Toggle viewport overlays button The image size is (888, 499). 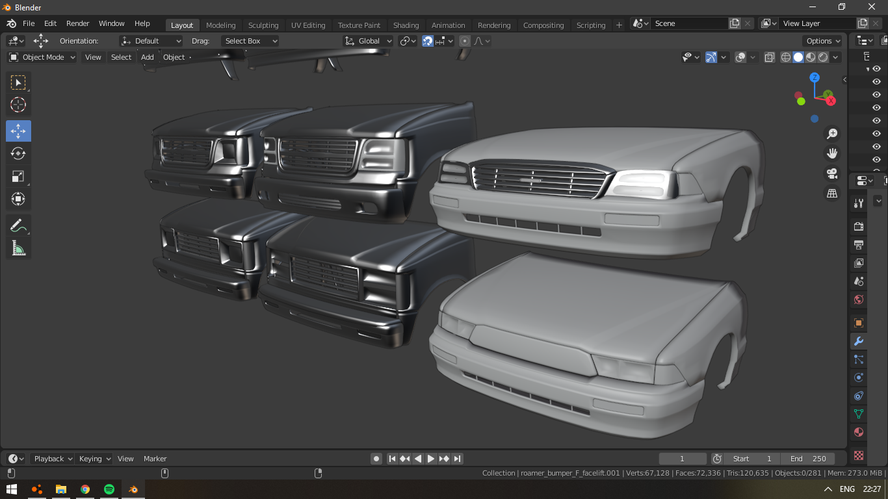(740, 57)
